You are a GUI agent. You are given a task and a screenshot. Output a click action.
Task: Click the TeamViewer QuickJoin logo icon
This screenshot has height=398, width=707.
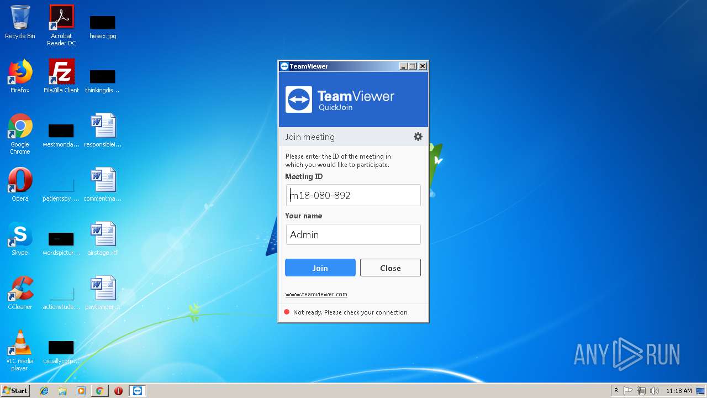(x=299, y=99)
